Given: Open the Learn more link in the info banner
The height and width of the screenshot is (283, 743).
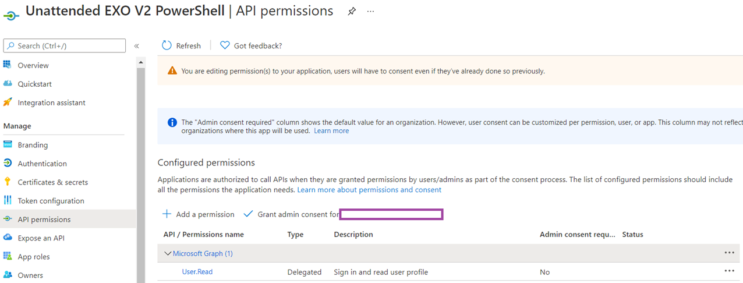Looking at the screenshot, I should [x=331, y=131].
